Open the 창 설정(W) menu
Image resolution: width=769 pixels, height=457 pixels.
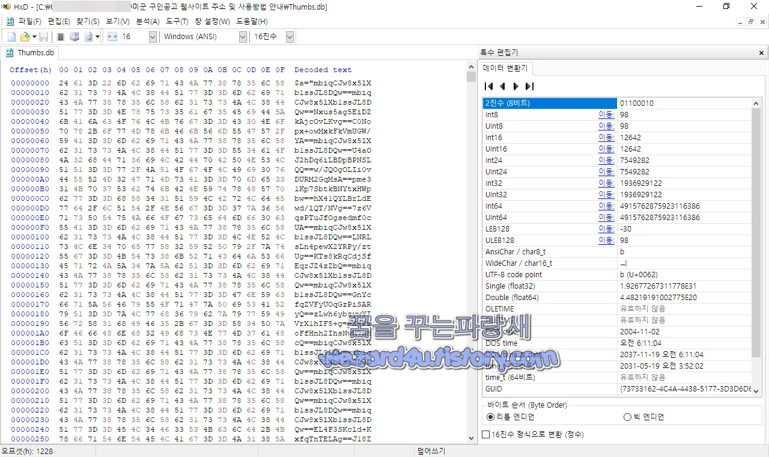click(212, 21)
